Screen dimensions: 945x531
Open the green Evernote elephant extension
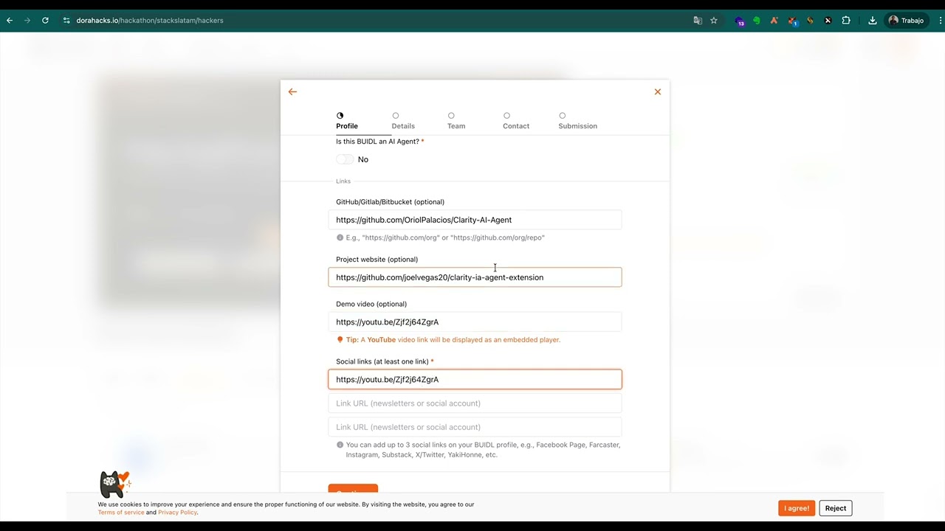(757, 21)
